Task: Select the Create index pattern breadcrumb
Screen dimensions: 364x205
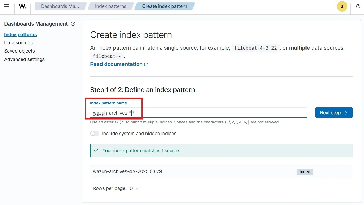Action: click(164, 6)
